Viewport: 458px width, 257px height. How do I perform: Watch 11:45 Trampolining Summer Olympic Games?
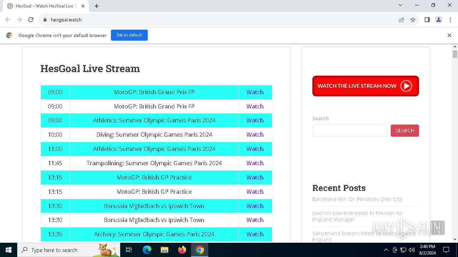[255, 163]
